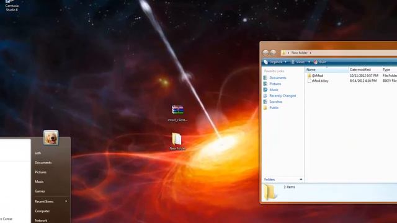Click the 10/11/2012 9:57 PM date cell
The height and width of the screenshot is (223, 397).
click(364, 76)
